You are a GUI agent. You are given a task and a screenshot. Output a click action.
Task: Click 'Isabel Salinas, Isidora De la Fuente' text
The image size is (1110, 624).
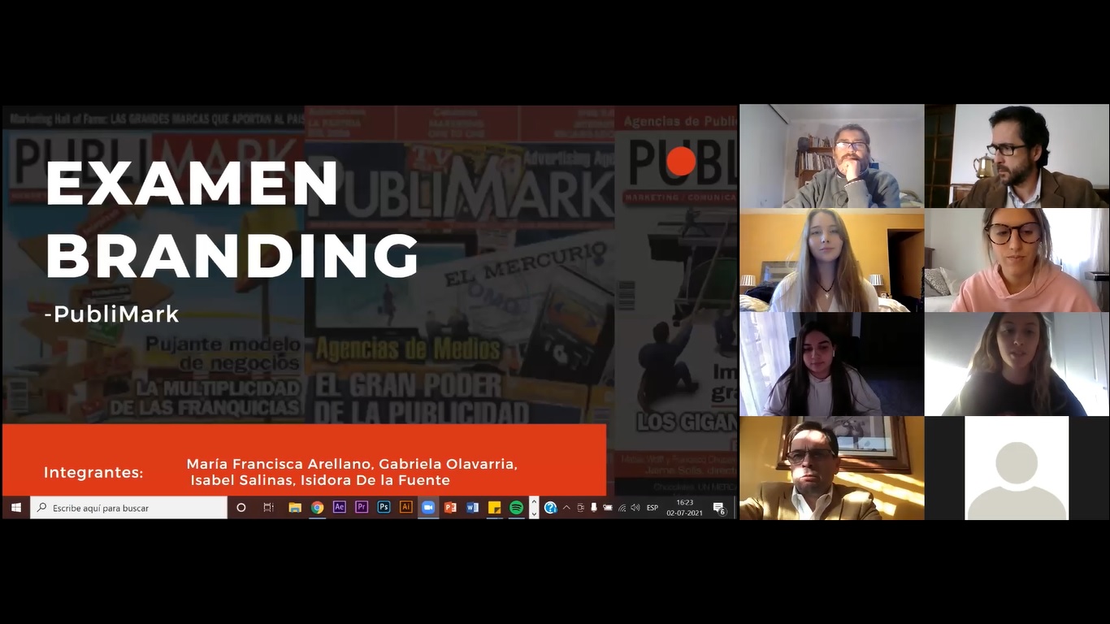320,480
